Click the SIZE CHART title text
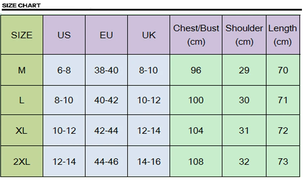The width and height of the screenshot is (303, 181). [x=21, y=5]
